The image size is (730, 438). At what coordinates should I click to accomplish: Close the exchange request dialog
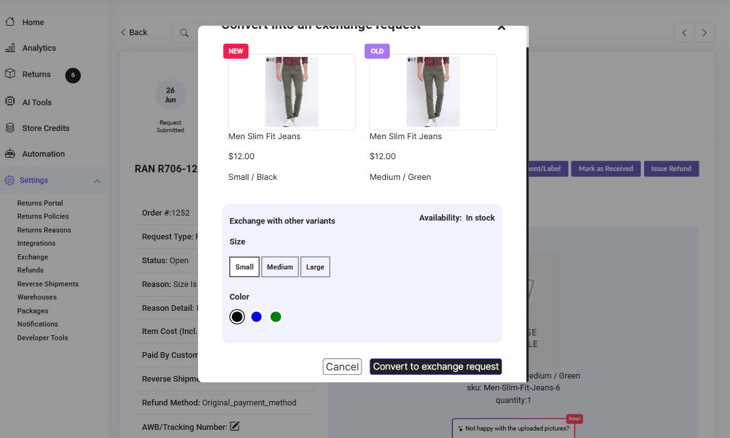coord(501,28)
